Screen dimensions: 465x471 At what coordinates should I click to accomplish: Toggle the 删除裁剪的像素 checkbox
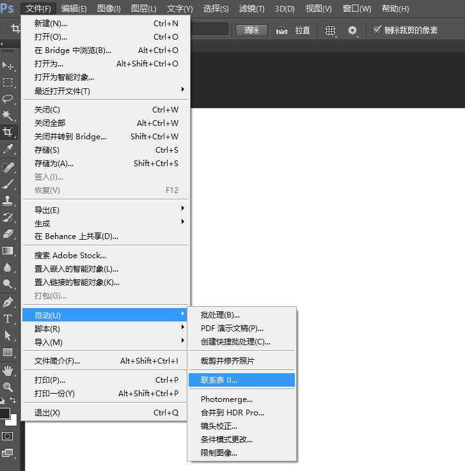pos(377,30)
